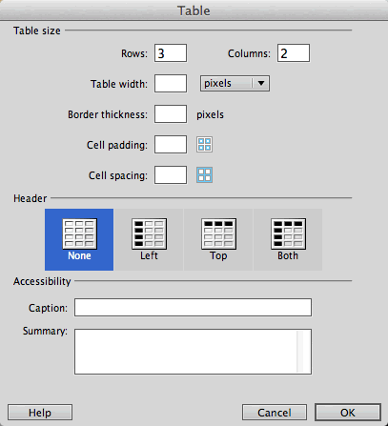This screenshot has height=426, width=388.
Task: Click the Cell padding input field
Action: 171,145
